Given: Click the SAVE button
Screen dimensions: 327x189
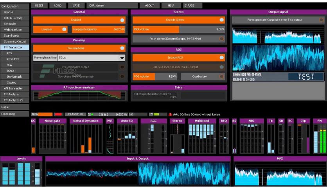Looking at the screenshot, I should (76, 5).
